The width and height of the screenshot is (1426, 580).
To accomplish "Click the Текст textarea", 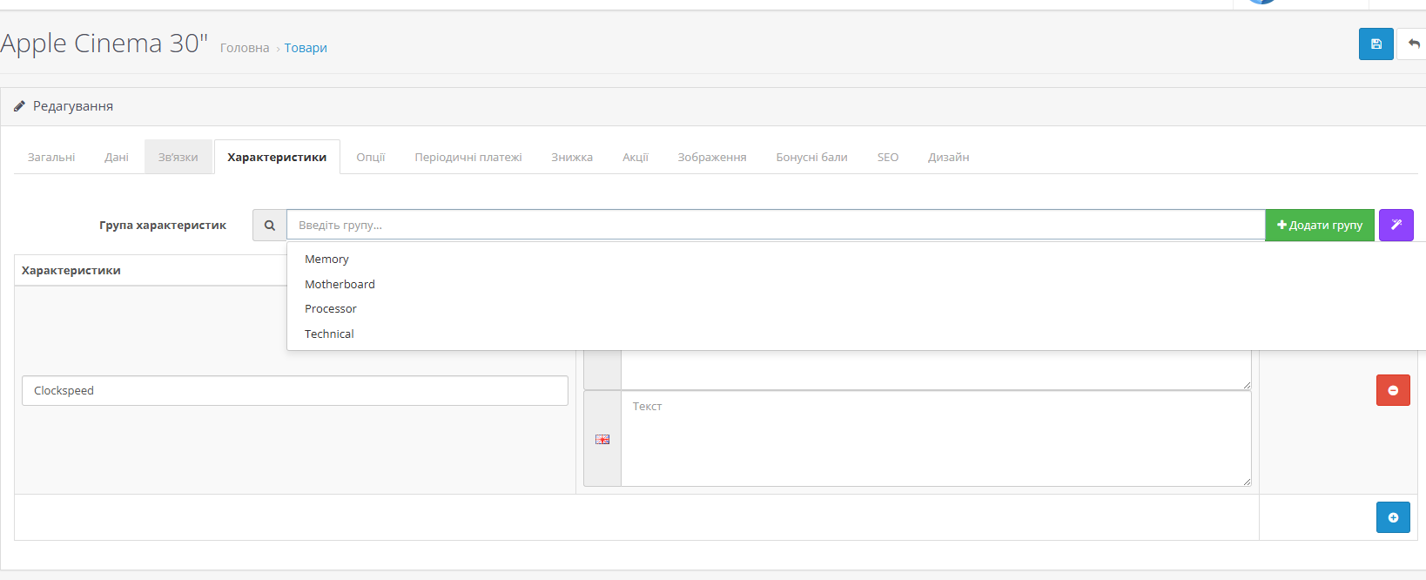I will [936, 438].
